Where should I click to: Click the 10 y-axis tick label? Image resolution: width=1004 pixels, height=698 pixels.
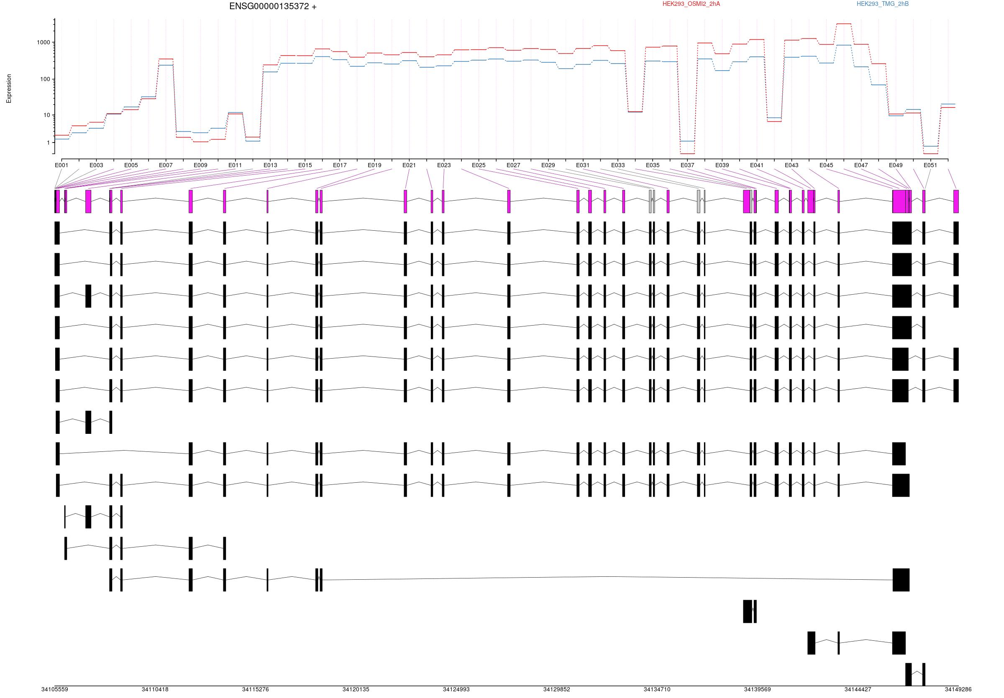[x=47, y=115]
